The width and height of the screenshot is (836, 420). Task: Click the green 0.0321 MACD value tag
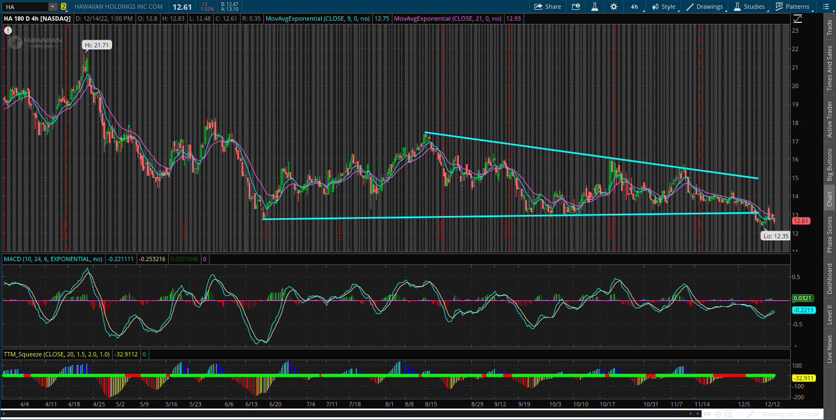(802, 298)
